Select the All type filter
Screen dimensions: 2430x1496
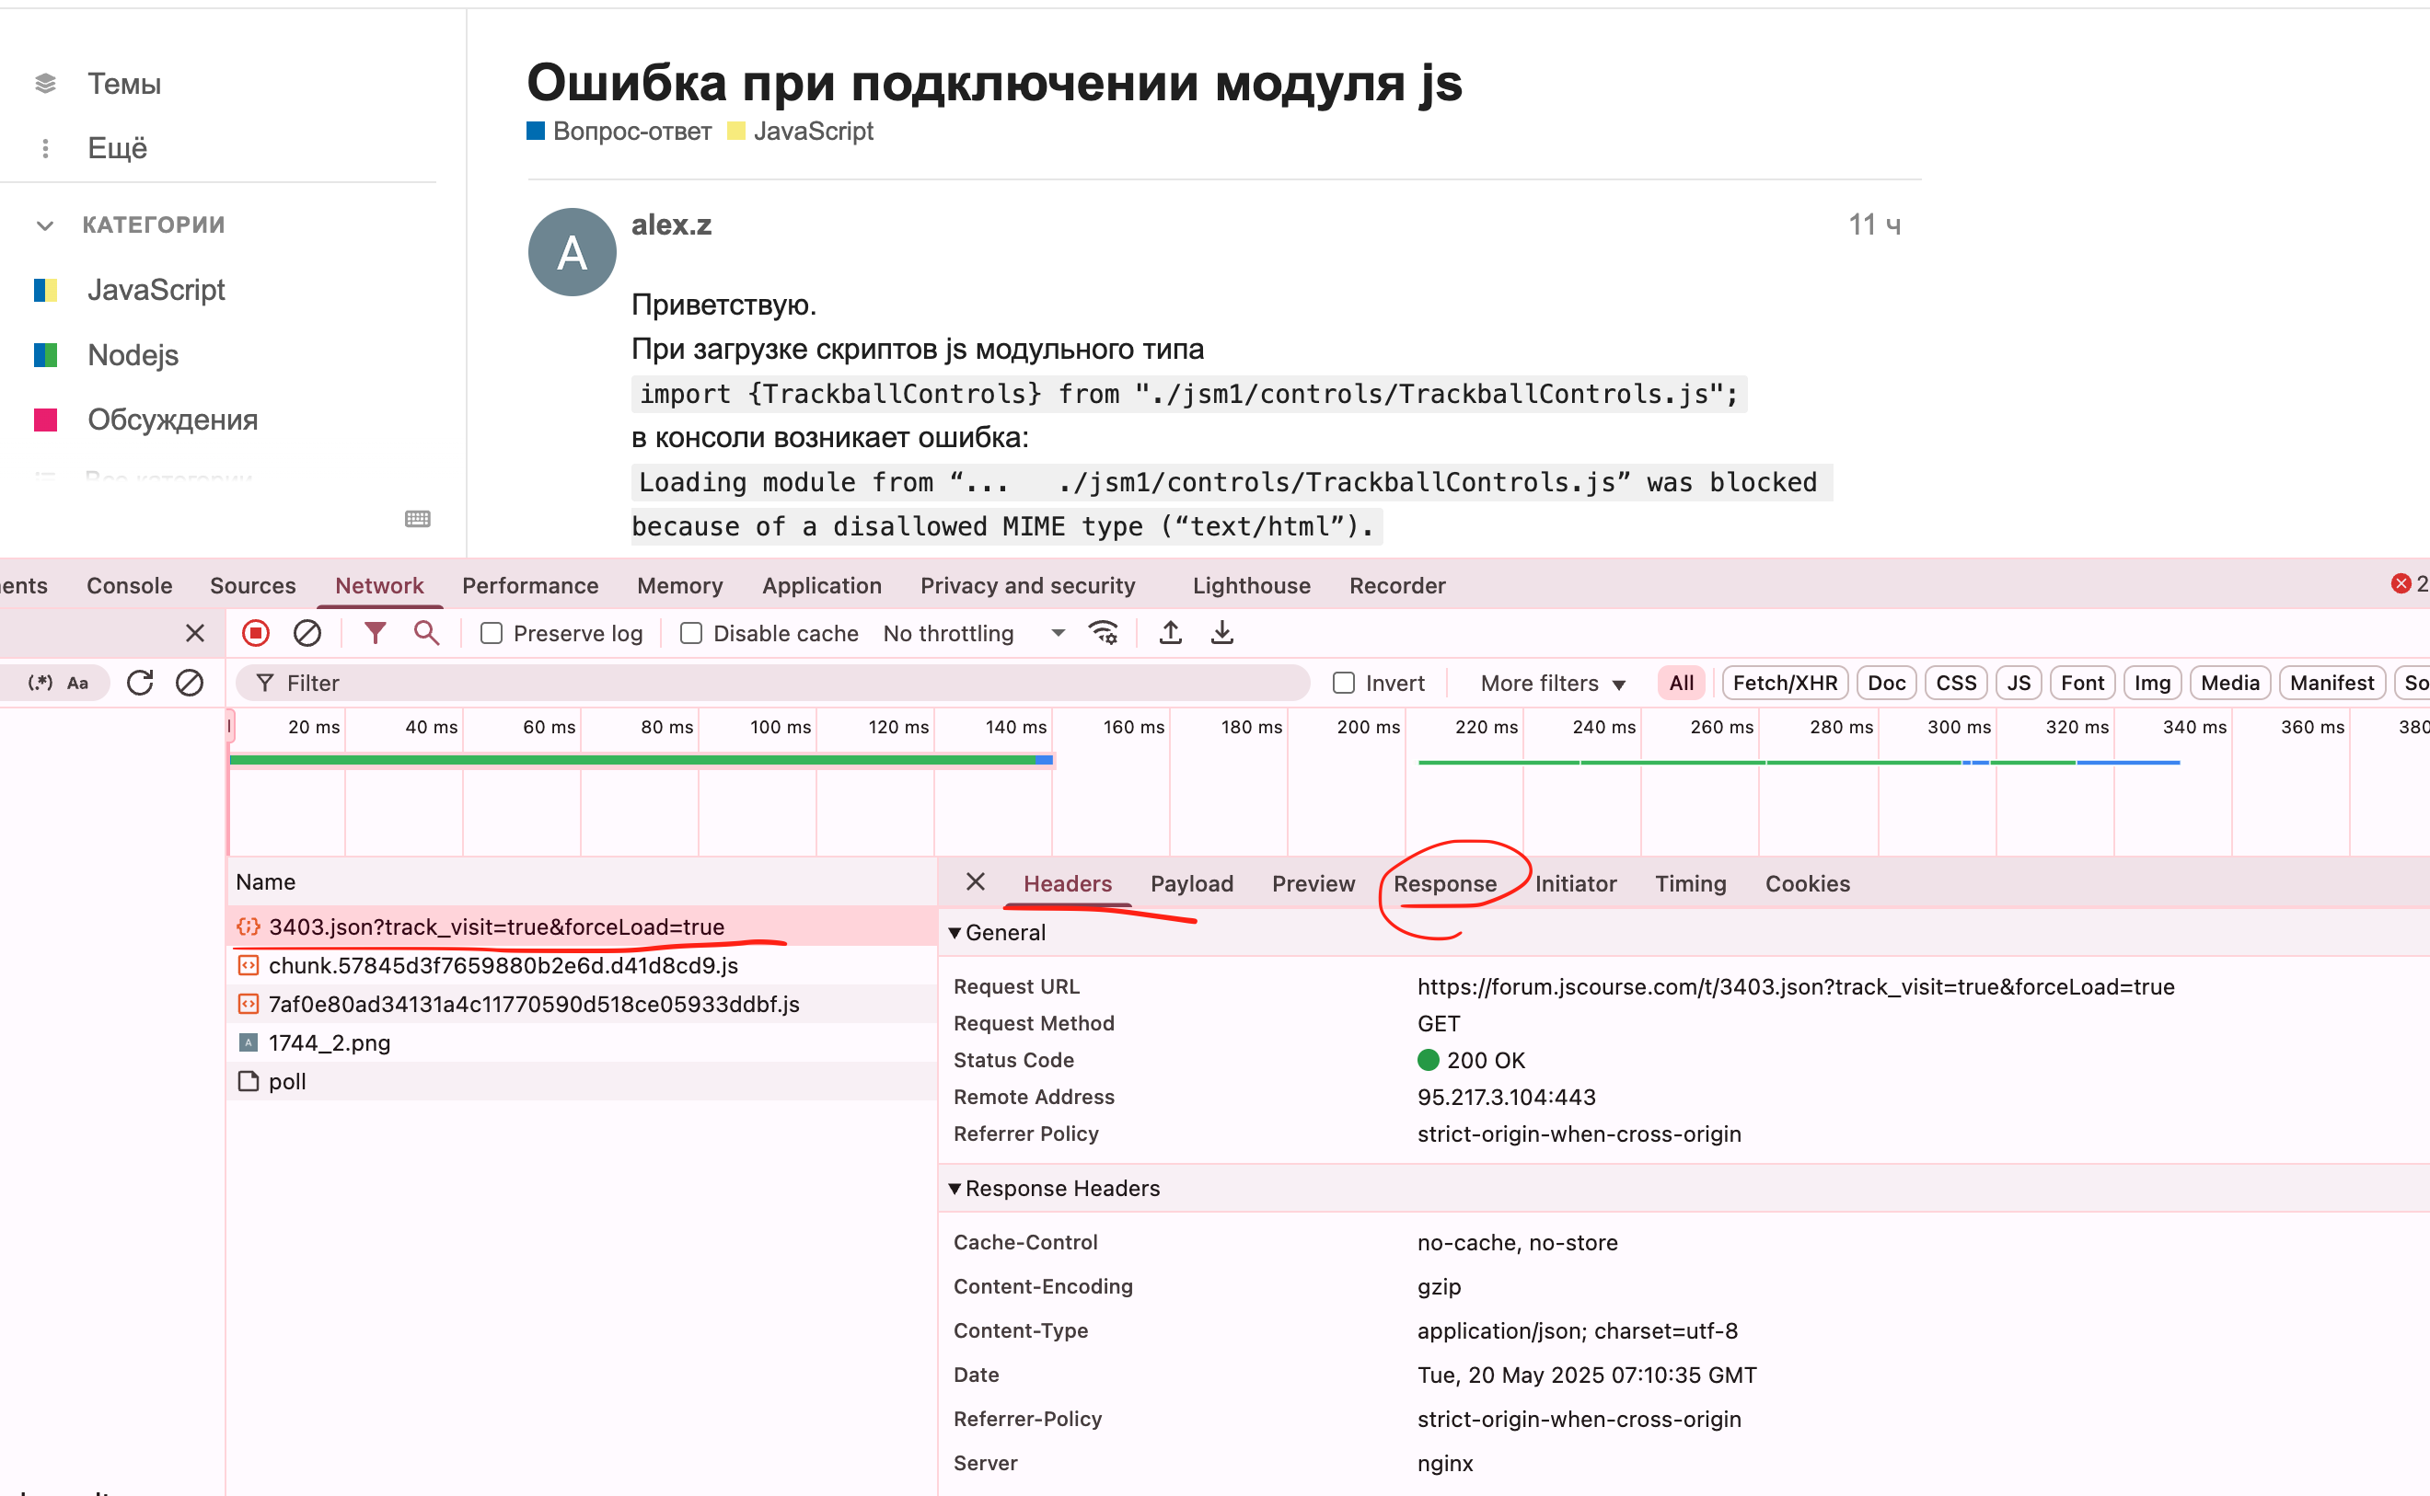1681,683
